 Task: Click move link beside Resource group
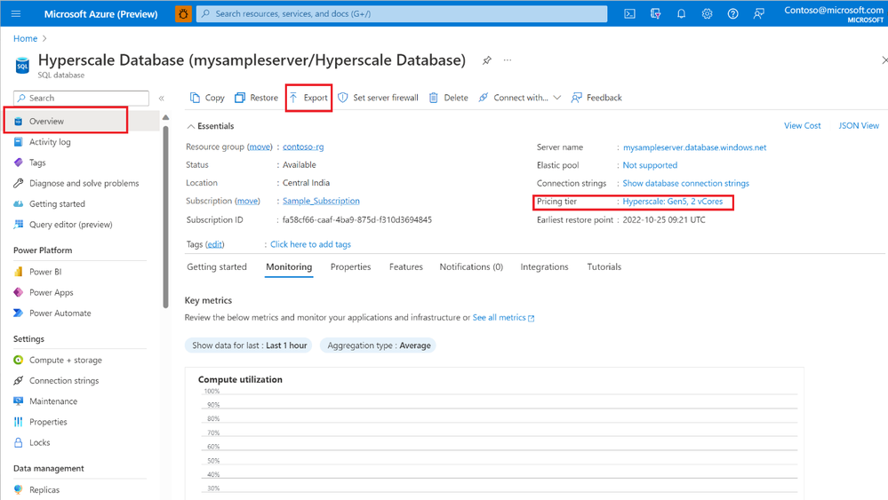point(260,147)
